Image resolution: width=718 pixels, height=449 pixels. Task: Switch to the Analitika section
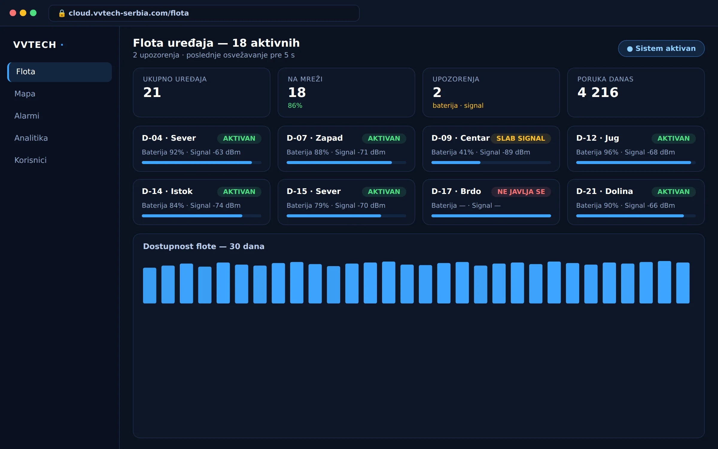click(60, 138)
